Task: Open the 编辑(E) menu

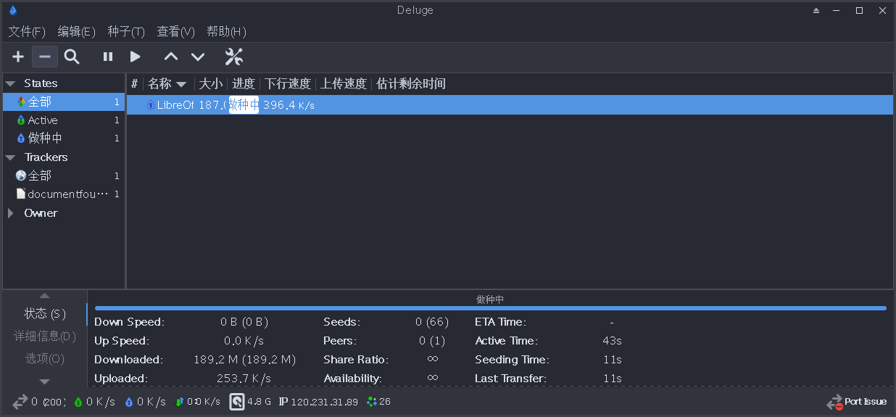Action: (x=77, y=32)
